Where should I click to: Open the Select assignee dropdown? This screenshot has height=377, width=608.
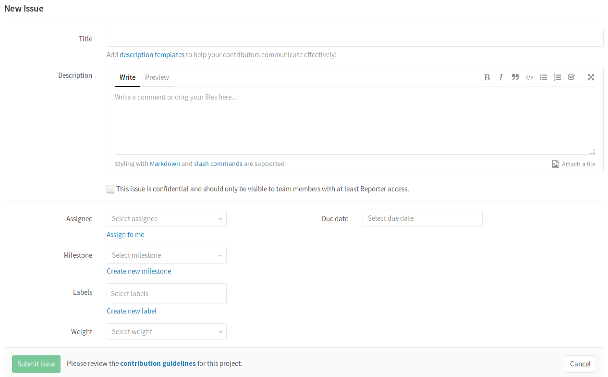tap(166, 218)
